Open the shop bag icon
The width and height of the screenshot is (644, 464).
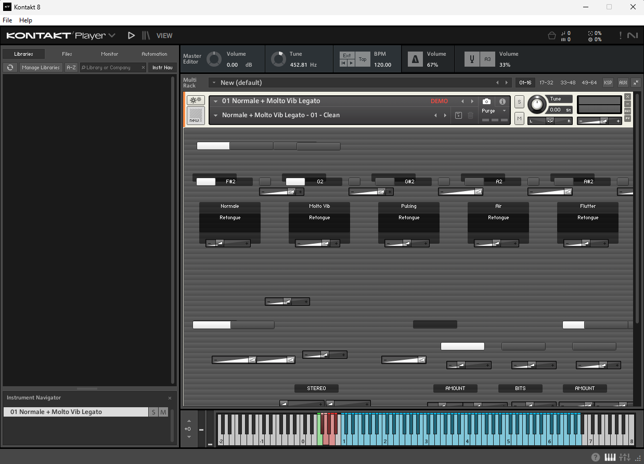552,36
